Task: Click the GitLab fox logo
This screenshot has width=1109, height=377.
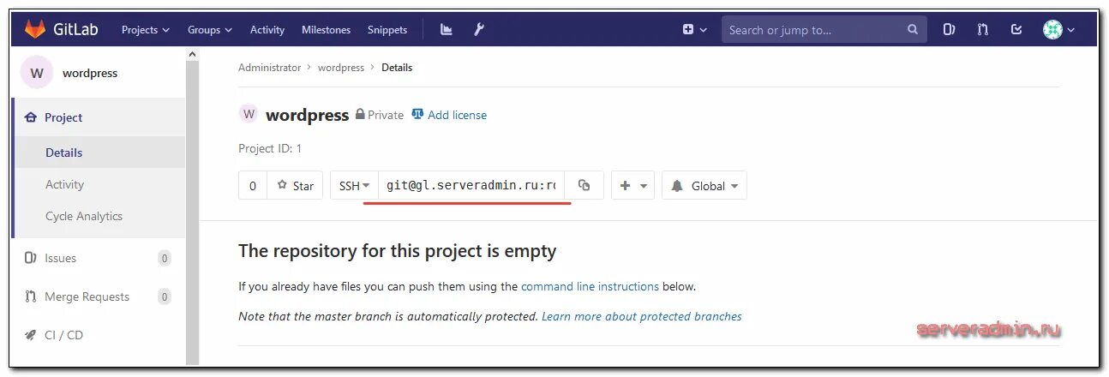Action: (35, 29)
